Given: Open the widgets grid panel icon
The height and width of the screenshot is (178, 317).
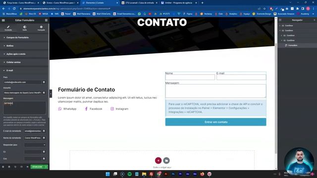Looking at the screenshot, I should pos(46,20).
